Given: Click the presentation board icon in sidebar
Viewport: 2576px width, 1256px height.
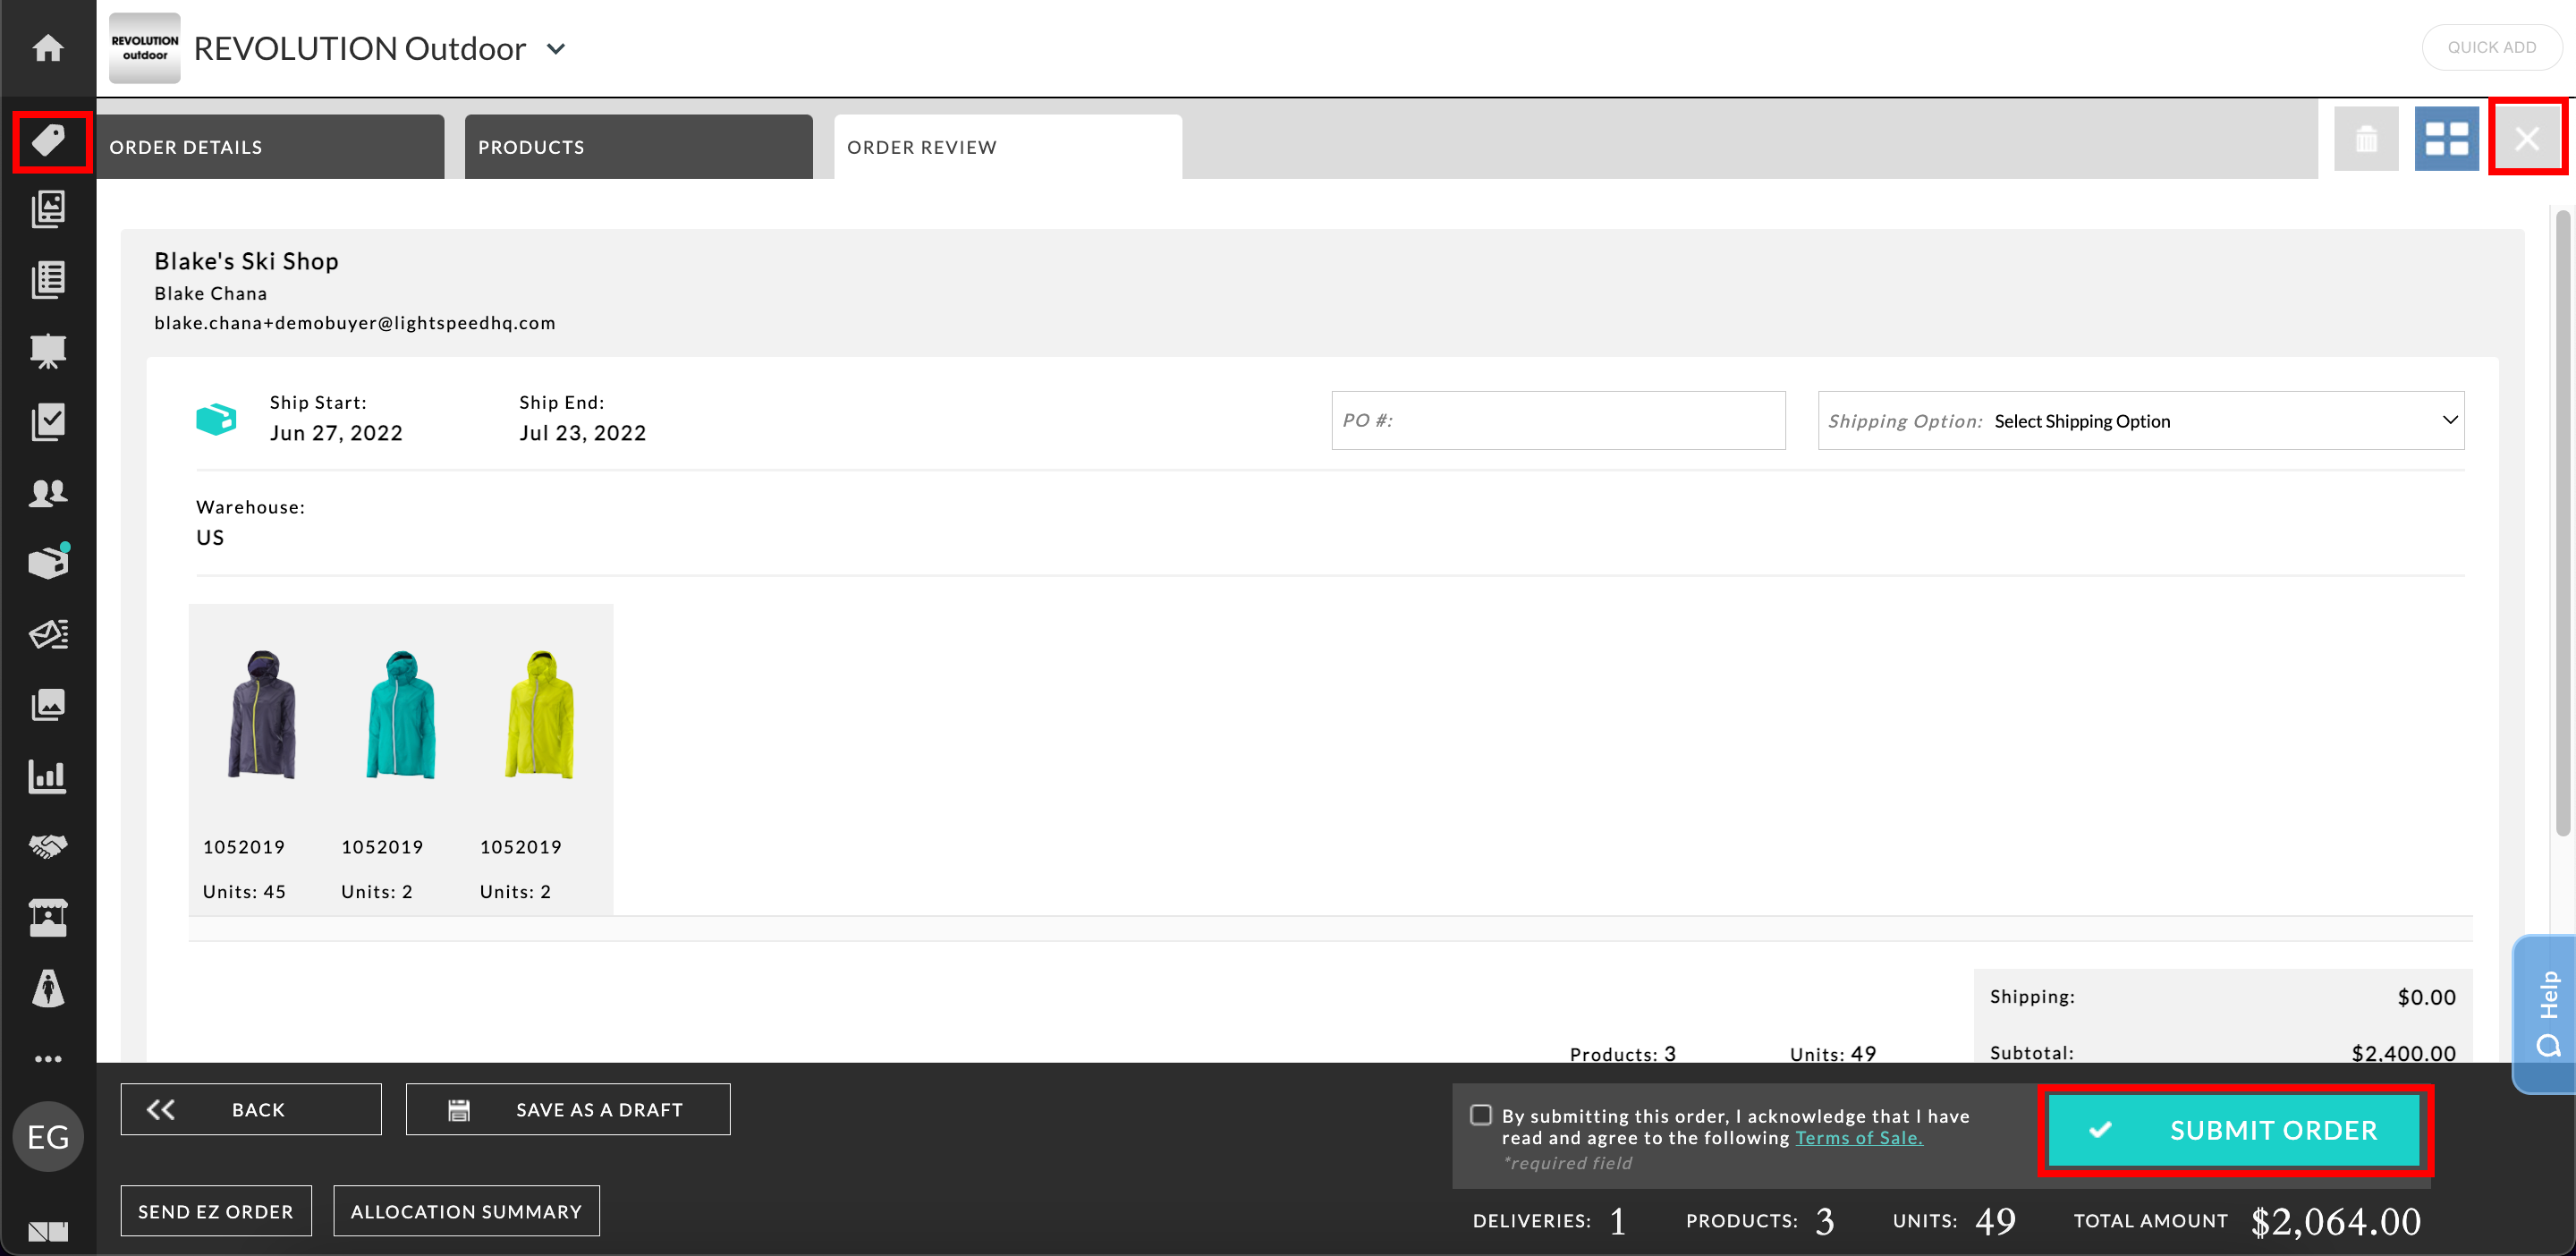Looking at the screenshot, I should pyautogui.click(x=49, y=350).
